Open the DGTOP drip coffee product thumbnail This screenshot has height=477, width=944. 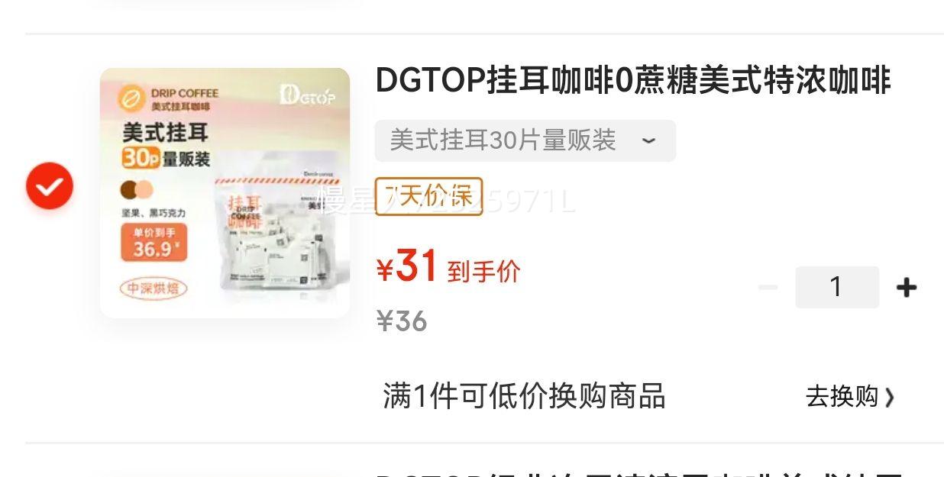coord(225,192)
